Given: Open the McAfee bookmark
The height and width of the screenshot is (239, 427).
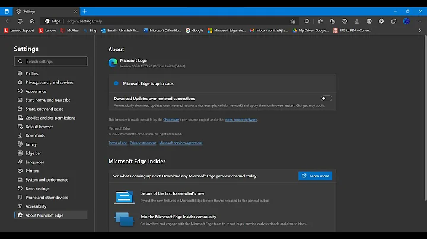Looking at the screenshot, I should [69, 30].
